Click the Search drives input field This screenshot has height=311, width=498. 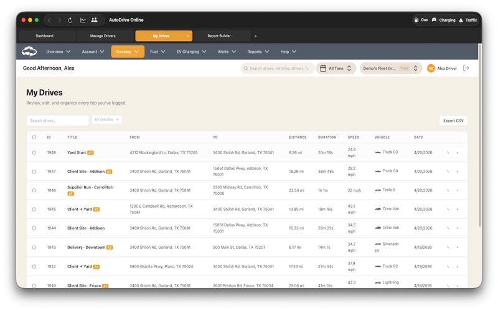coord(57,121)
